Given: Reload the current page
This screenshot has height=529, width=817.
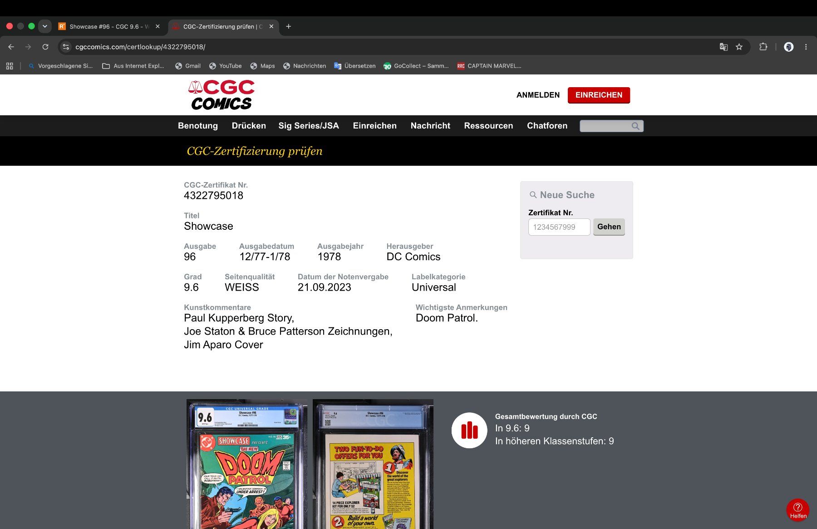Looking at the screenshot, I should pyautogui.click(x=45, y=47).
